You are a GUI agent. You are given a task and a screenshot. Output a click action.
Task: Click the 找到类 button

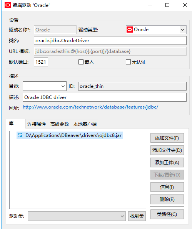(137, 216)
